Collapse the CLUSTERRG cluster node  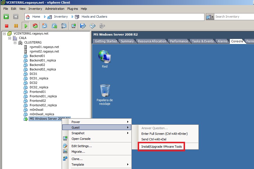coord(15,42)
